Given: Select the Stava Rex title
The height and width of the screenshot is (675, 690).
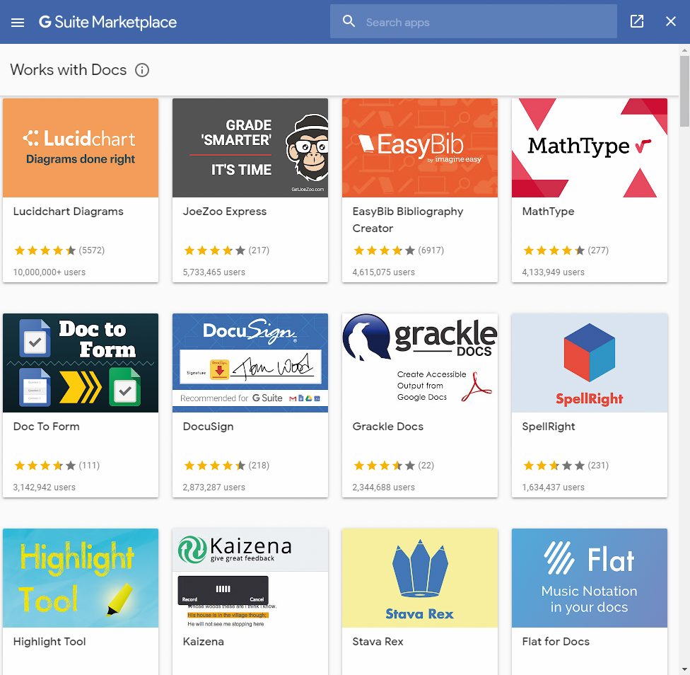Looking at the screenshot, I should coord(378,642).
